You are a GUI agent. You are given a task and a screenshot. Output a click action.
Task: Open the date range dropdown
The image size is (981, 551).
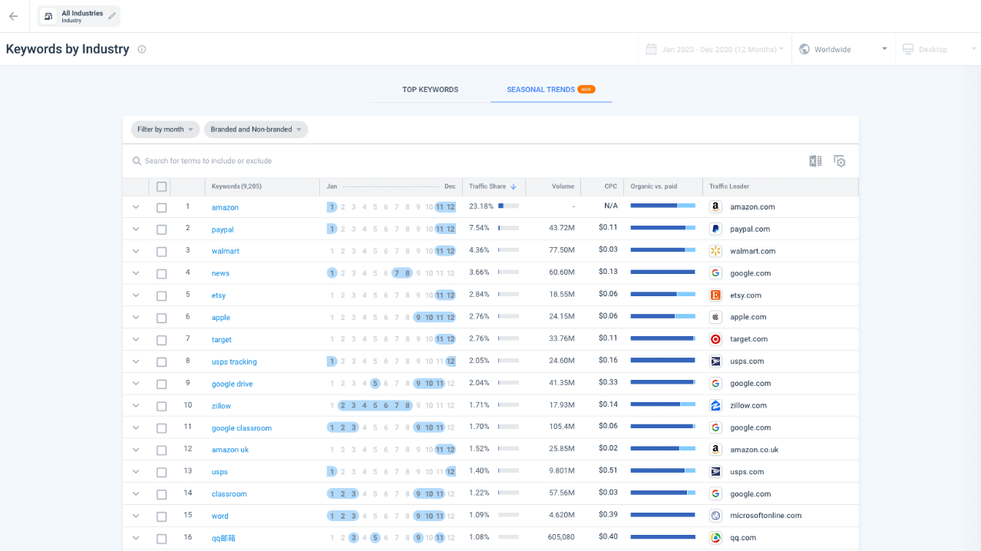click(x=715, y=49)
